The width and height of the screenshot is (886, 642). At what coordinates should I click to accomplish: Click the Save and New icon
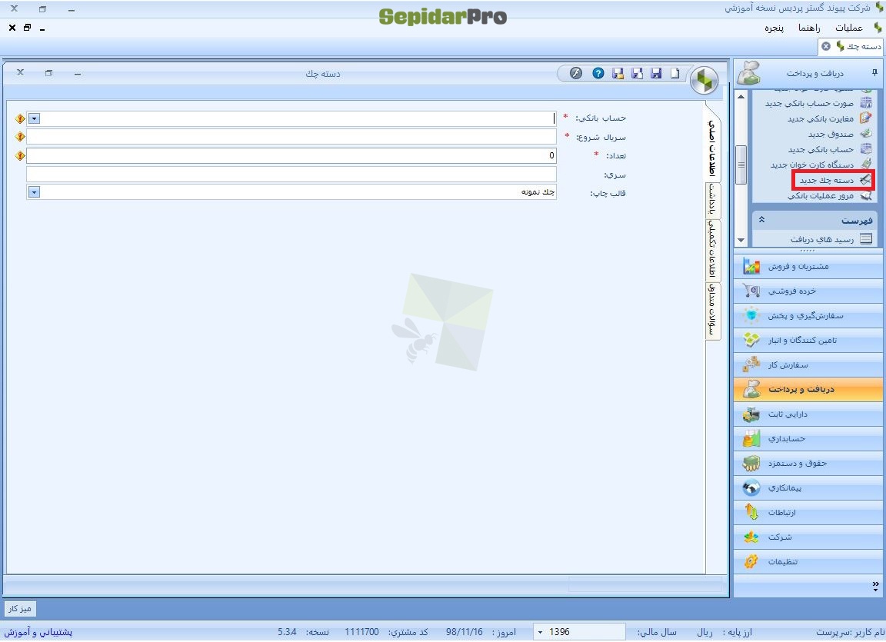637,73
